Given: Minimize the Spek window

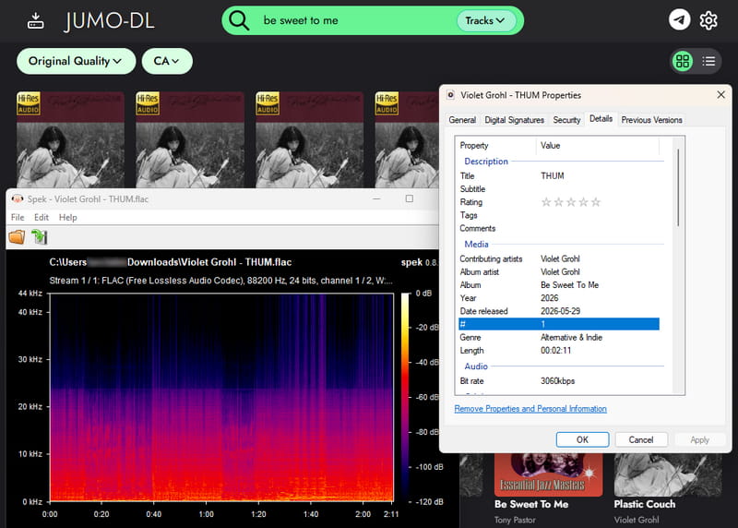Looking at the screenshot, I should 376,198.
